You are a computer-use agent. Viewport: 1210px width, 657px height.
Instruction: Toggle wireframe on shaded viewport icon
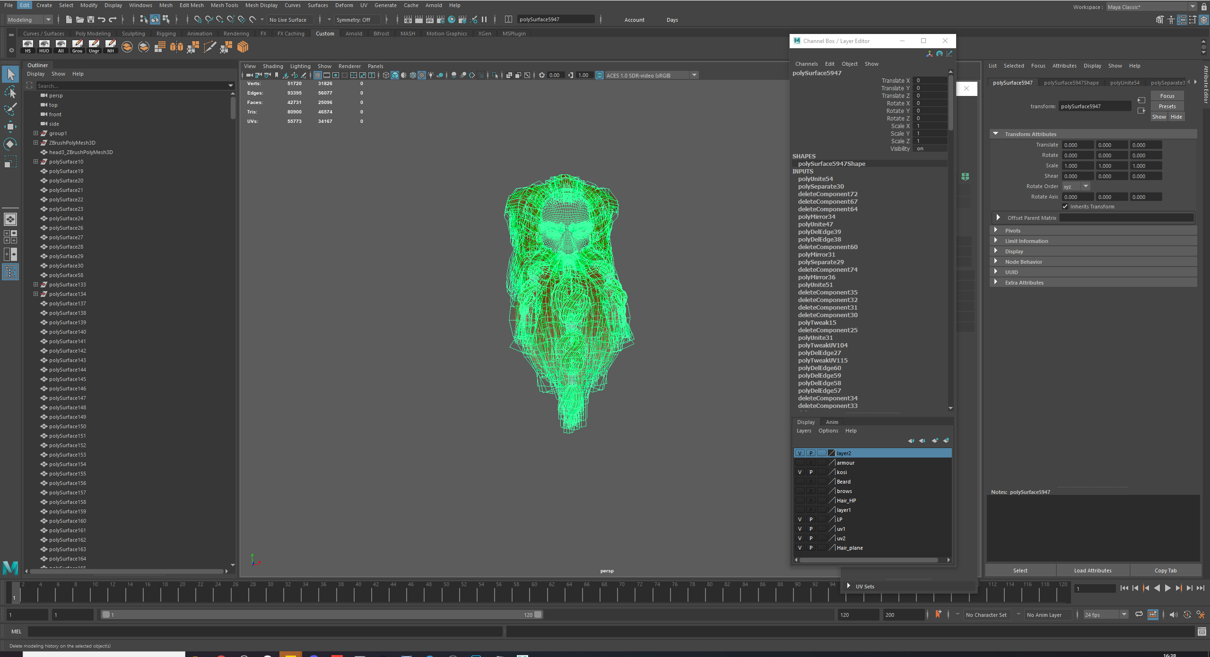413,75
